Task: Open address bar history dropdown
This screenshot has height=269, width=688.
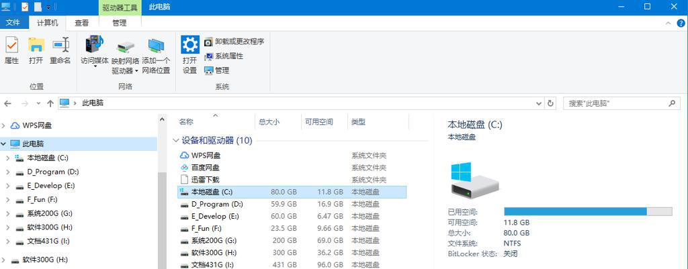Action: pyautogui.click(x=539, y=103)
